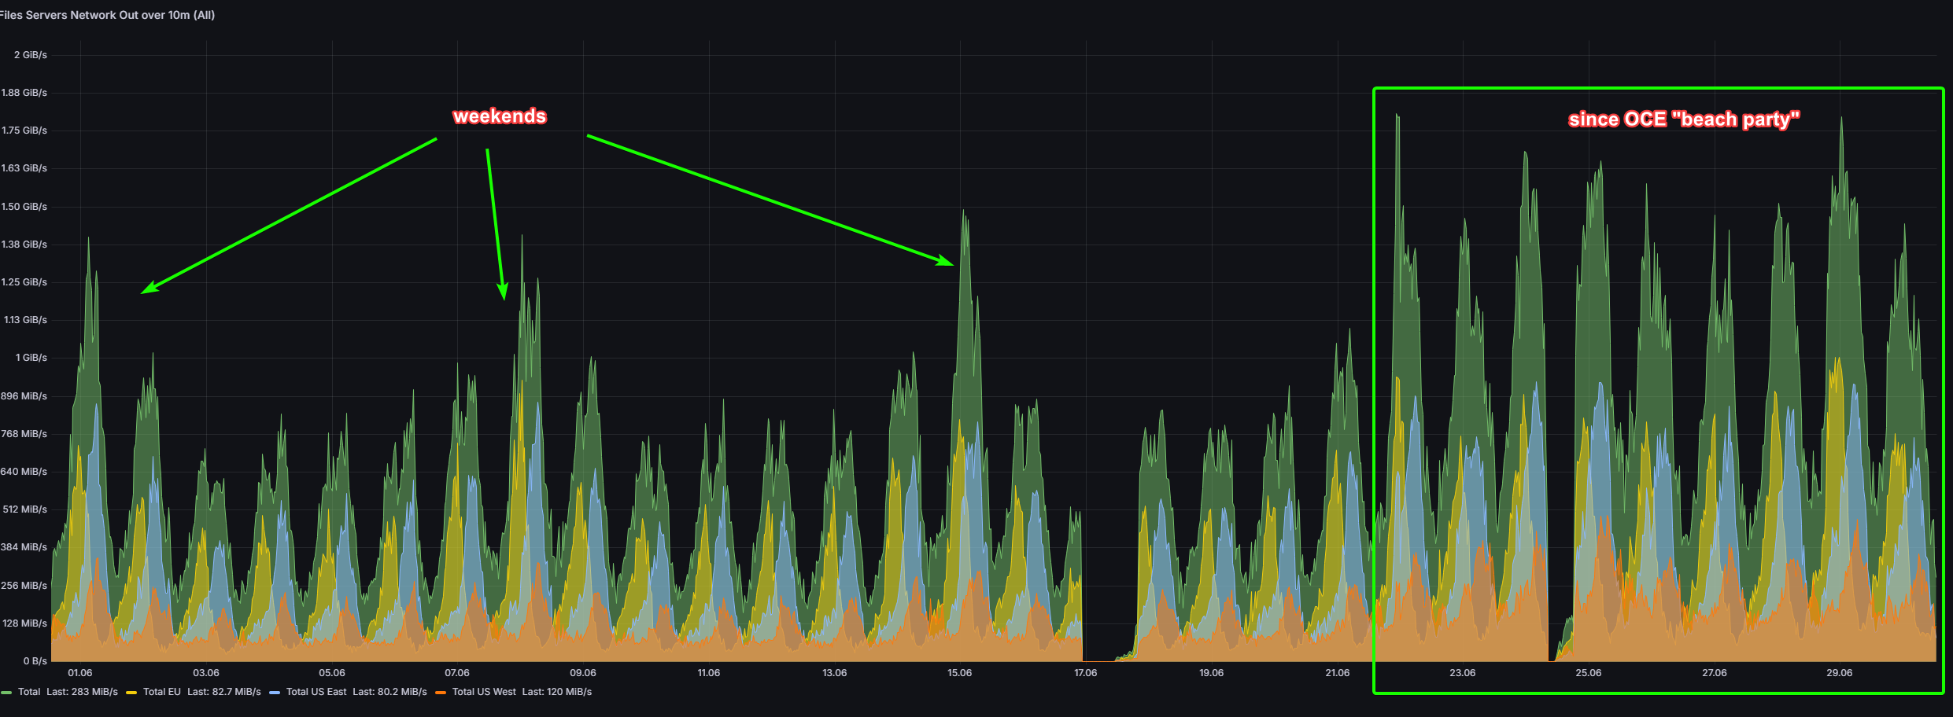The height and width of the screenshot is (717, 1953).
Task: Click the '0 B/s' y-axis label
Action: tap(35, 661)
